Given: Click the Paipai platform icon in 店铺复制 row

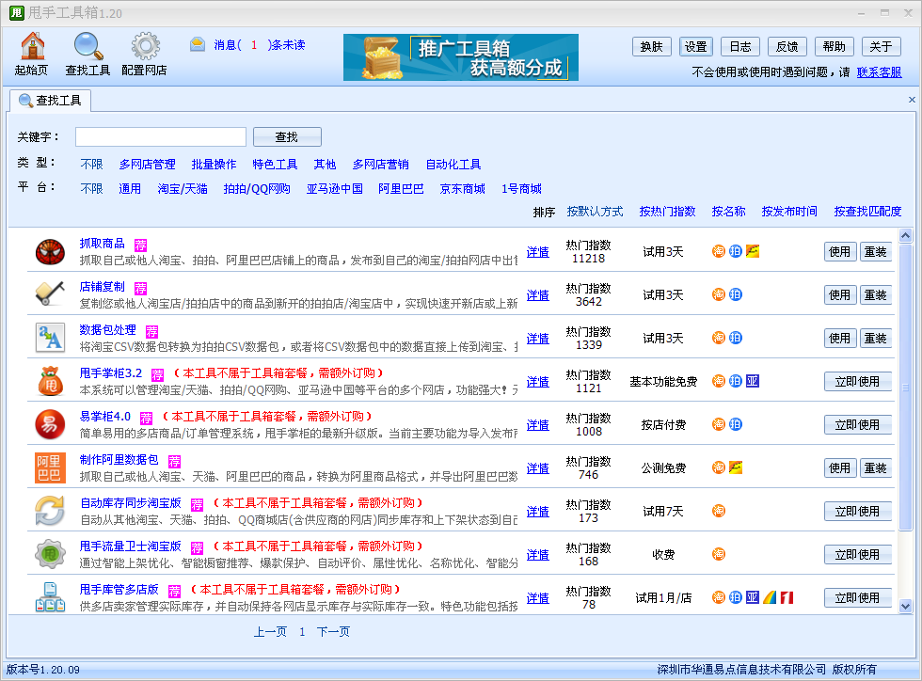Looking at the screenshot, I should click(x=736, y=294).
